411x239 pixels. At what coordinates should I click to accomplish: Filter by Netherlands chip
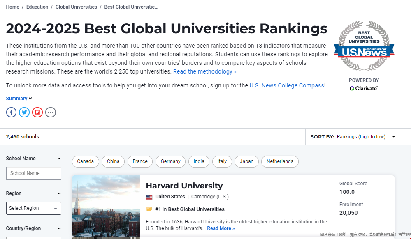pos(280,161)
